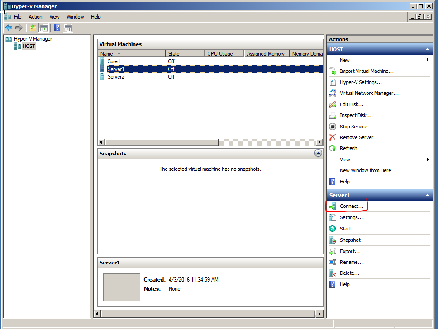The width and height of the screenshot is (438, 329).
Task: Sort by CPU Usage column header
Action: pyautogui.click(x=224, y=54)
